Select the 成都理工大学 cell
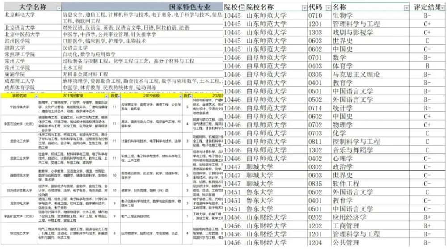 tap(33, 81)
